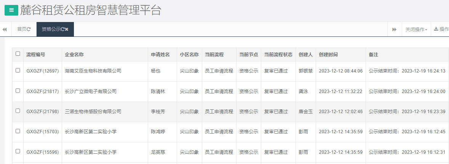Click company name 三诺生物传感股份有限公司
Image resolution: width=449 pixels, height=164 pixels.
coord(93,112)
